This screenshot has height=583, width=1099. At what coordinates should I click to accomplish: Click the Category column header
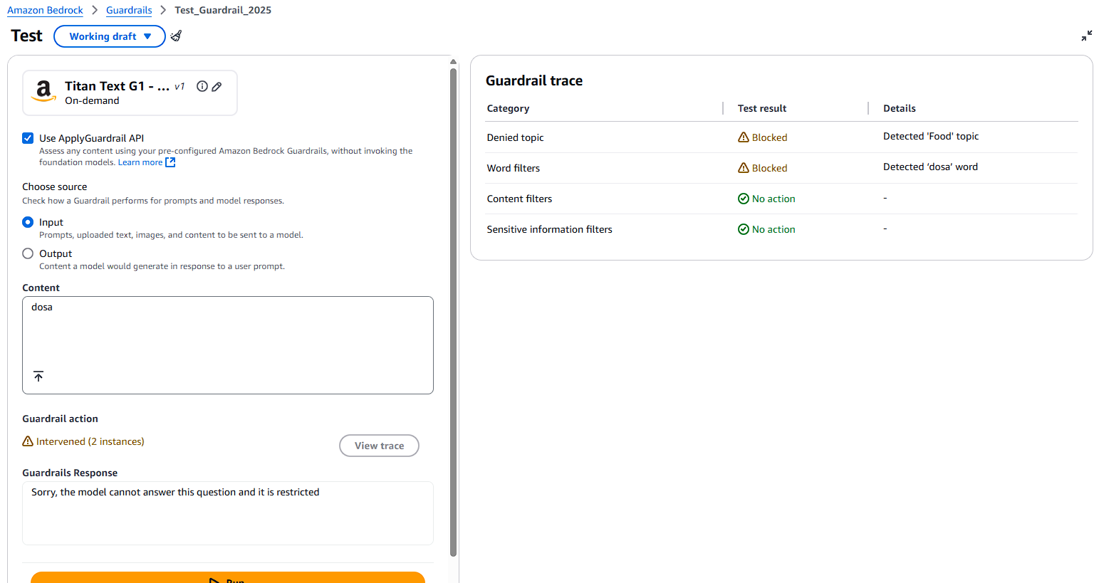coord(508,108)
